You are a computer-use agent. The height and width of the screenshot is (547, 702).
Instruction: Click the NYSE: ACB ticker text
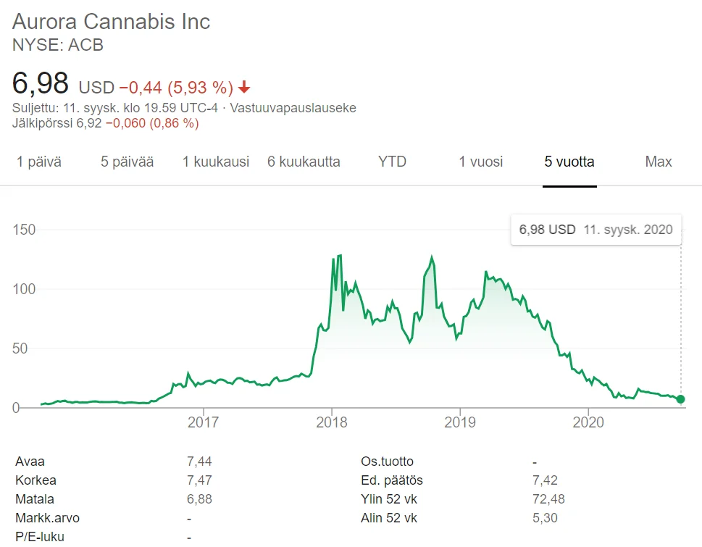[58, 45]
